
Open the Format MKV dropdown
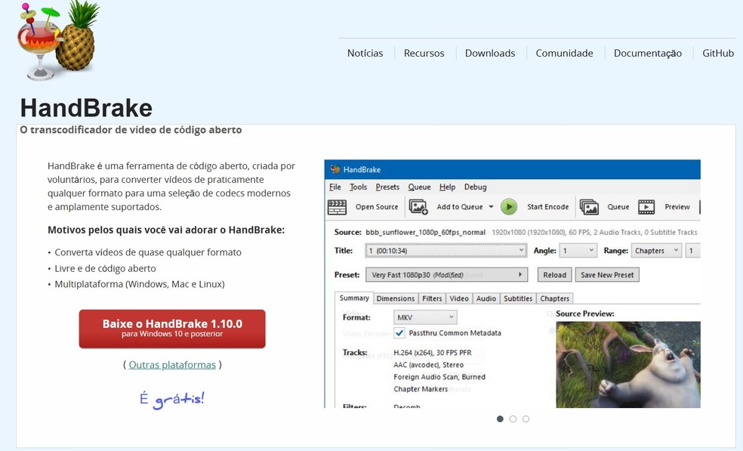[x=425, y=317]
